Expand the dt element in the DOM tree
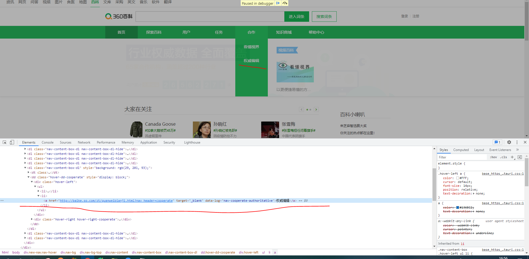Image resolution: width=529 pixels, height=259 pixels. tap(29, 172)
